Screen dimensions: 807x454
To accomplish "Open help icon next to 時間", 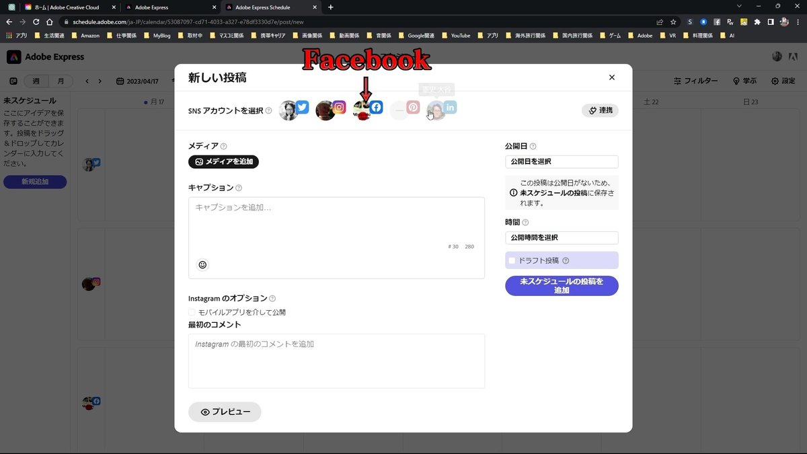I will point(525,222).
